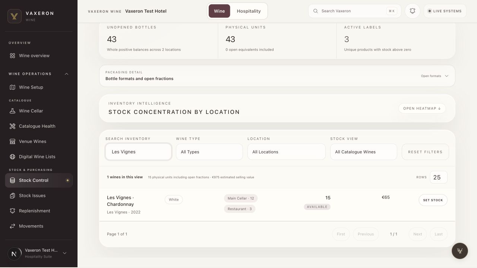
Task: Click Set Stock for Les Vignes Chardonnay
Action: click(433, 200)
